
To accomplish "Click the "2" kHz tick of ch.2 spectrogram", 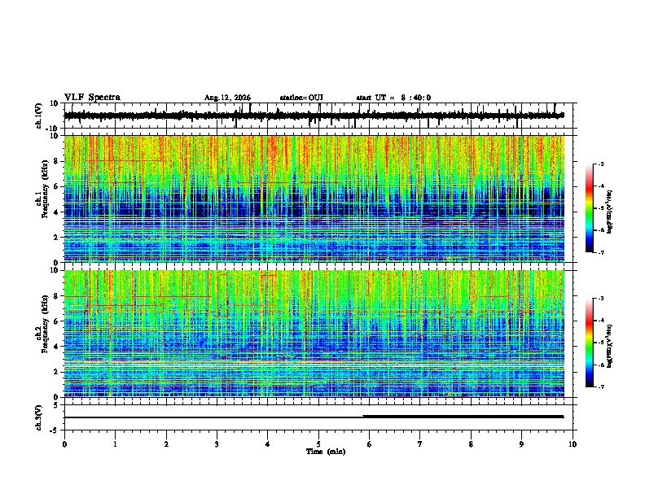I will [x=56, y=372].
